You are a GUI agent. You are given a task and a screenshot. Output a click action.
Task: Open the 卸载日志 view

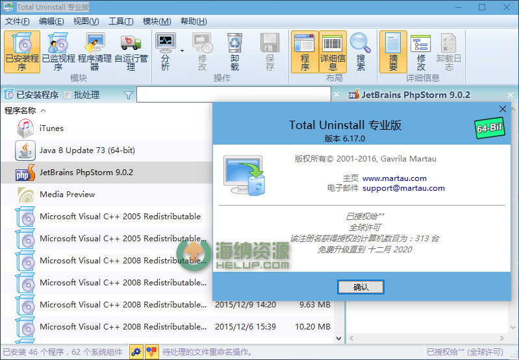pyautogui.click(x=448, y=52)
